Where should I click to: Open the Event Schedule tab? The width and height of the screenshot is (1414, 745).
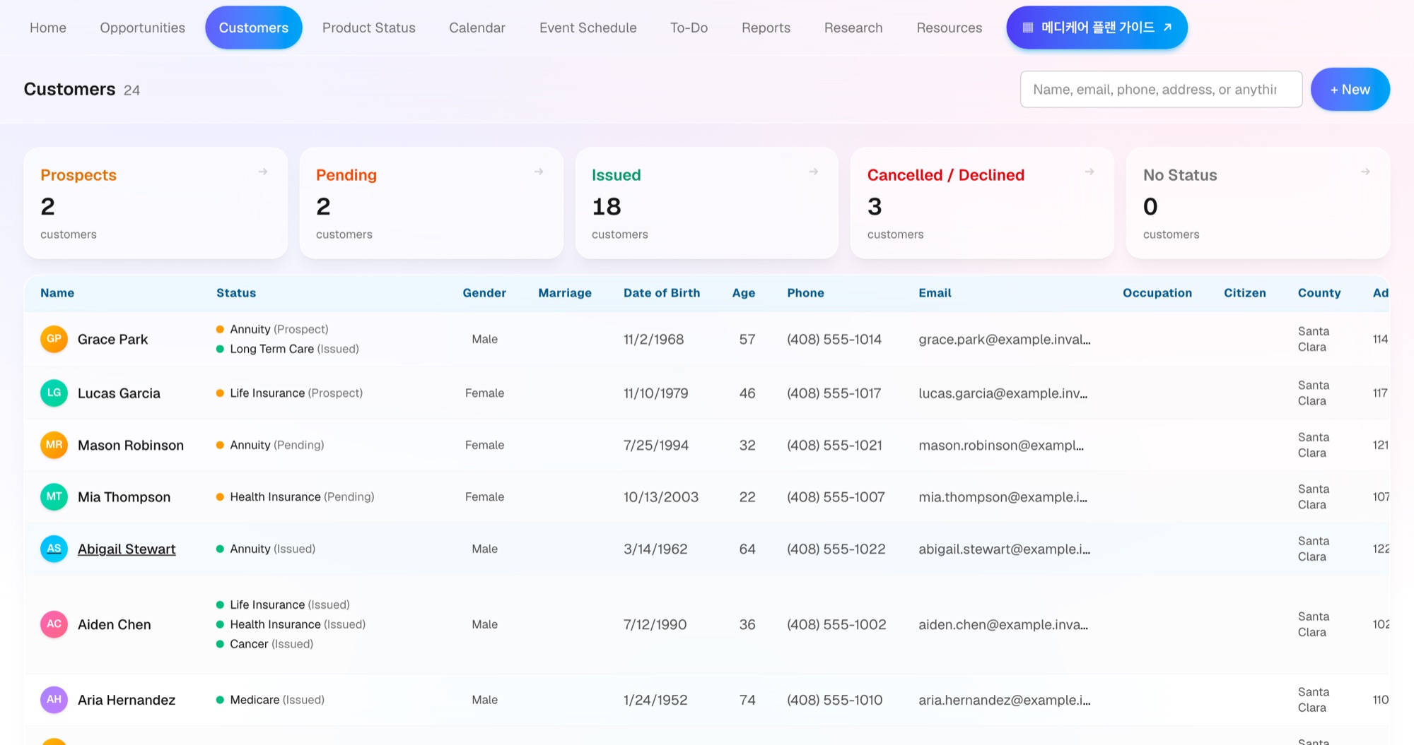pyautogui.click(x=588, y=28)
